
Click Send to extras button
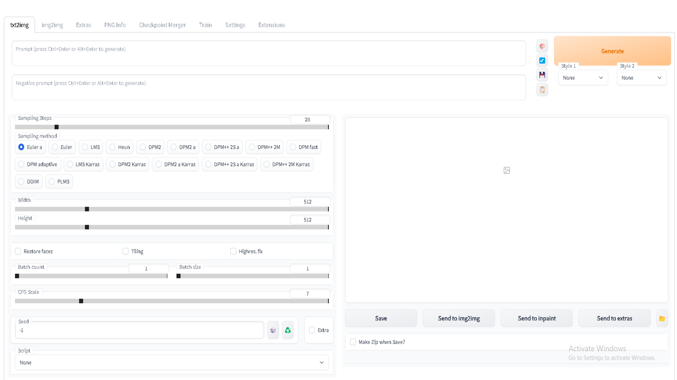[x=614, y=318]
